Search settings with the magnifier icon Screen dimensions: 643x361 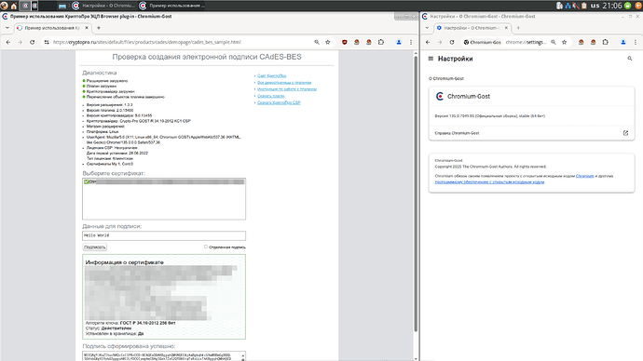[629, 59]
